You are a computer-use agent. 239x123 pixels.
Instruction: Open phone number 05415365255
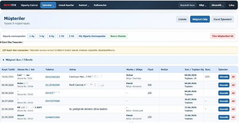click(x=53, y=77)
